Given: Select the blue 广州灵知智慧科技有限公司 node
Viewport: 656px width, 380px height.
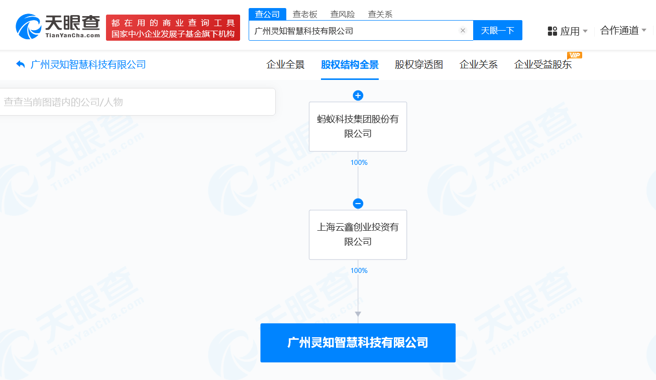Looking at the screenshot, I should (x=358, y=343).
